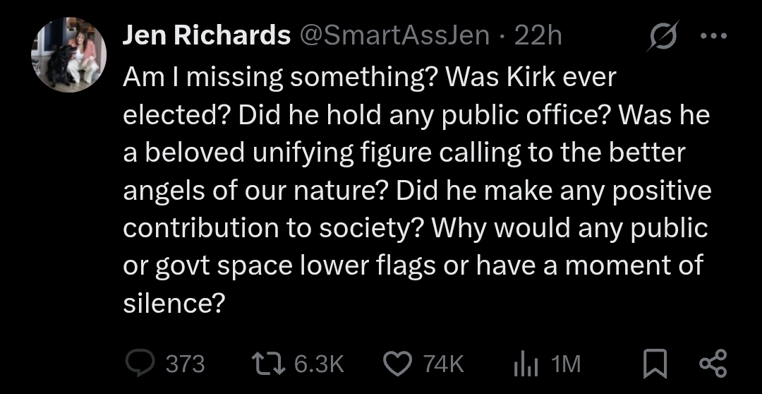The height and width of the screenshot is (394, 762).
Task: Open Jen Richards' profile picture
Action: [68, 54]
